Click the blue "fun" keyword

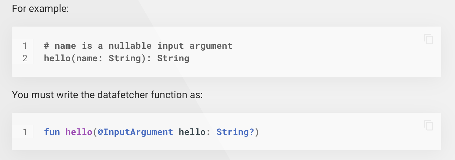coord(52,132)
